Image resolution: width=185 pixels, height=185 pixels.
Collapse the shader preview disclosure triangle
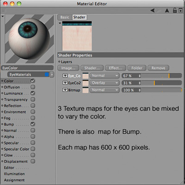pyautogui.click(x=60, y=23)
